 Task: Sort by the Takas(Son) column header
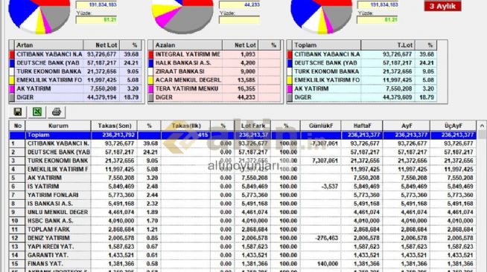click(x=115, y=126)
